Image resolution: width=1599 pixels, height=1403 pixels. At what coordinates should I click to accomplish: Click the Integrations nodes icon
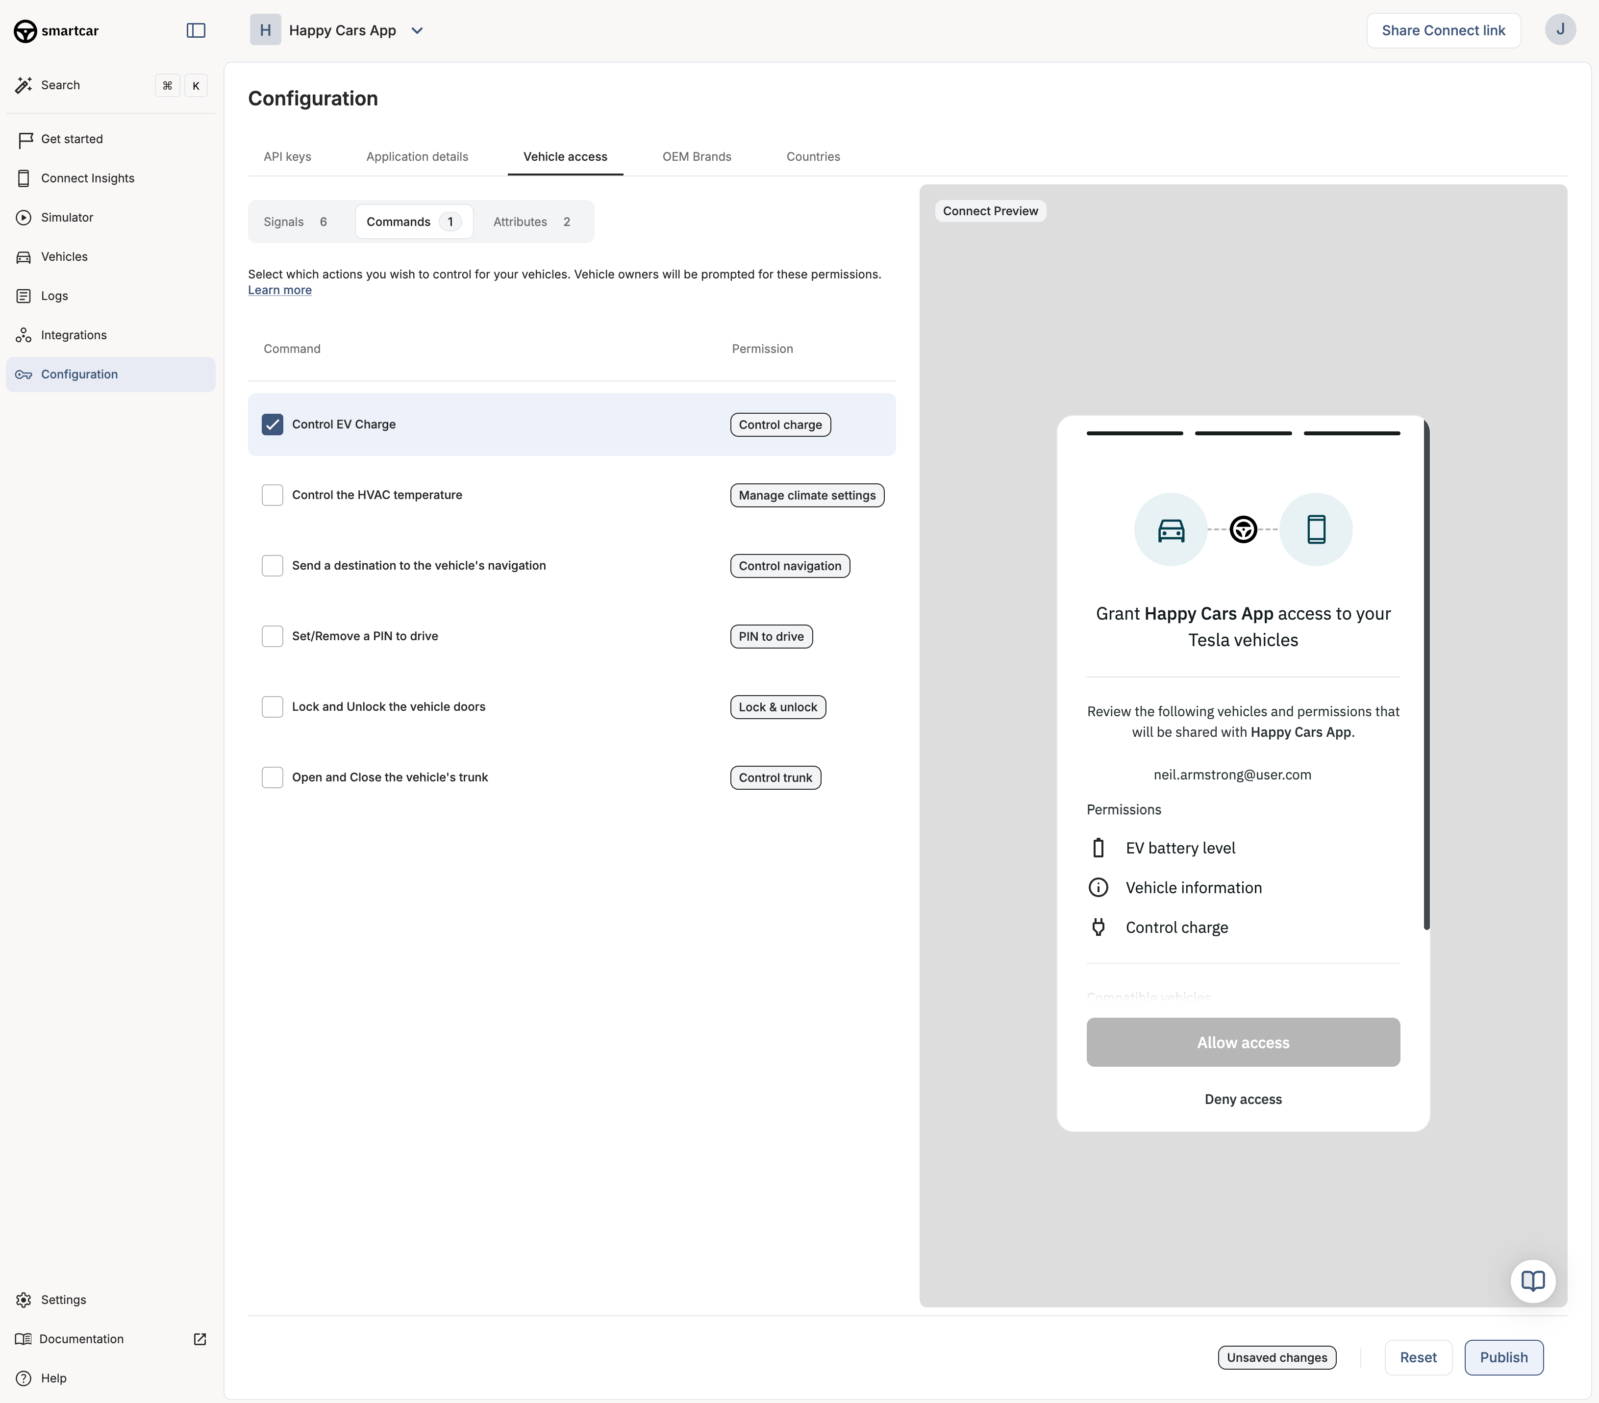click(x=24, y=335)
